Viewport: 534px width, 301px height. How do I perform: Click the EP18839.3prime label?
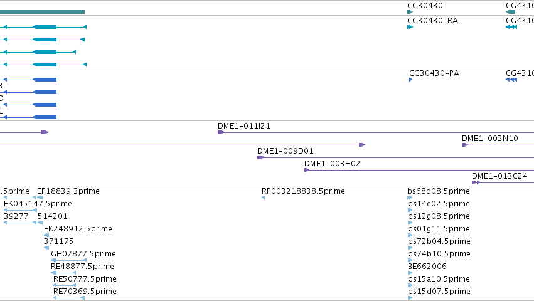68,191
